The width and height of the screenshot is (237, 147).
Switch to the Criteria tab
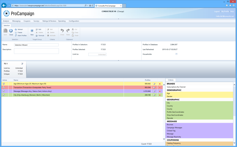[x=171, y=80]
